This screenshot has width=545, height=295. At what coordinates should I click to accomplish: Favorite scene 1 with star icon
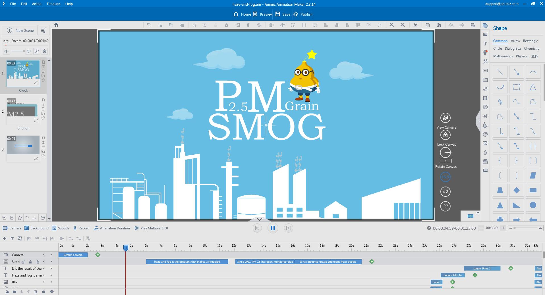point(43,80)
